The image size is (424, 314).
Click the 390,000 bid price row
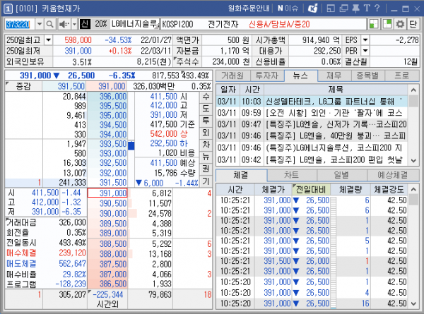[107, 214]
